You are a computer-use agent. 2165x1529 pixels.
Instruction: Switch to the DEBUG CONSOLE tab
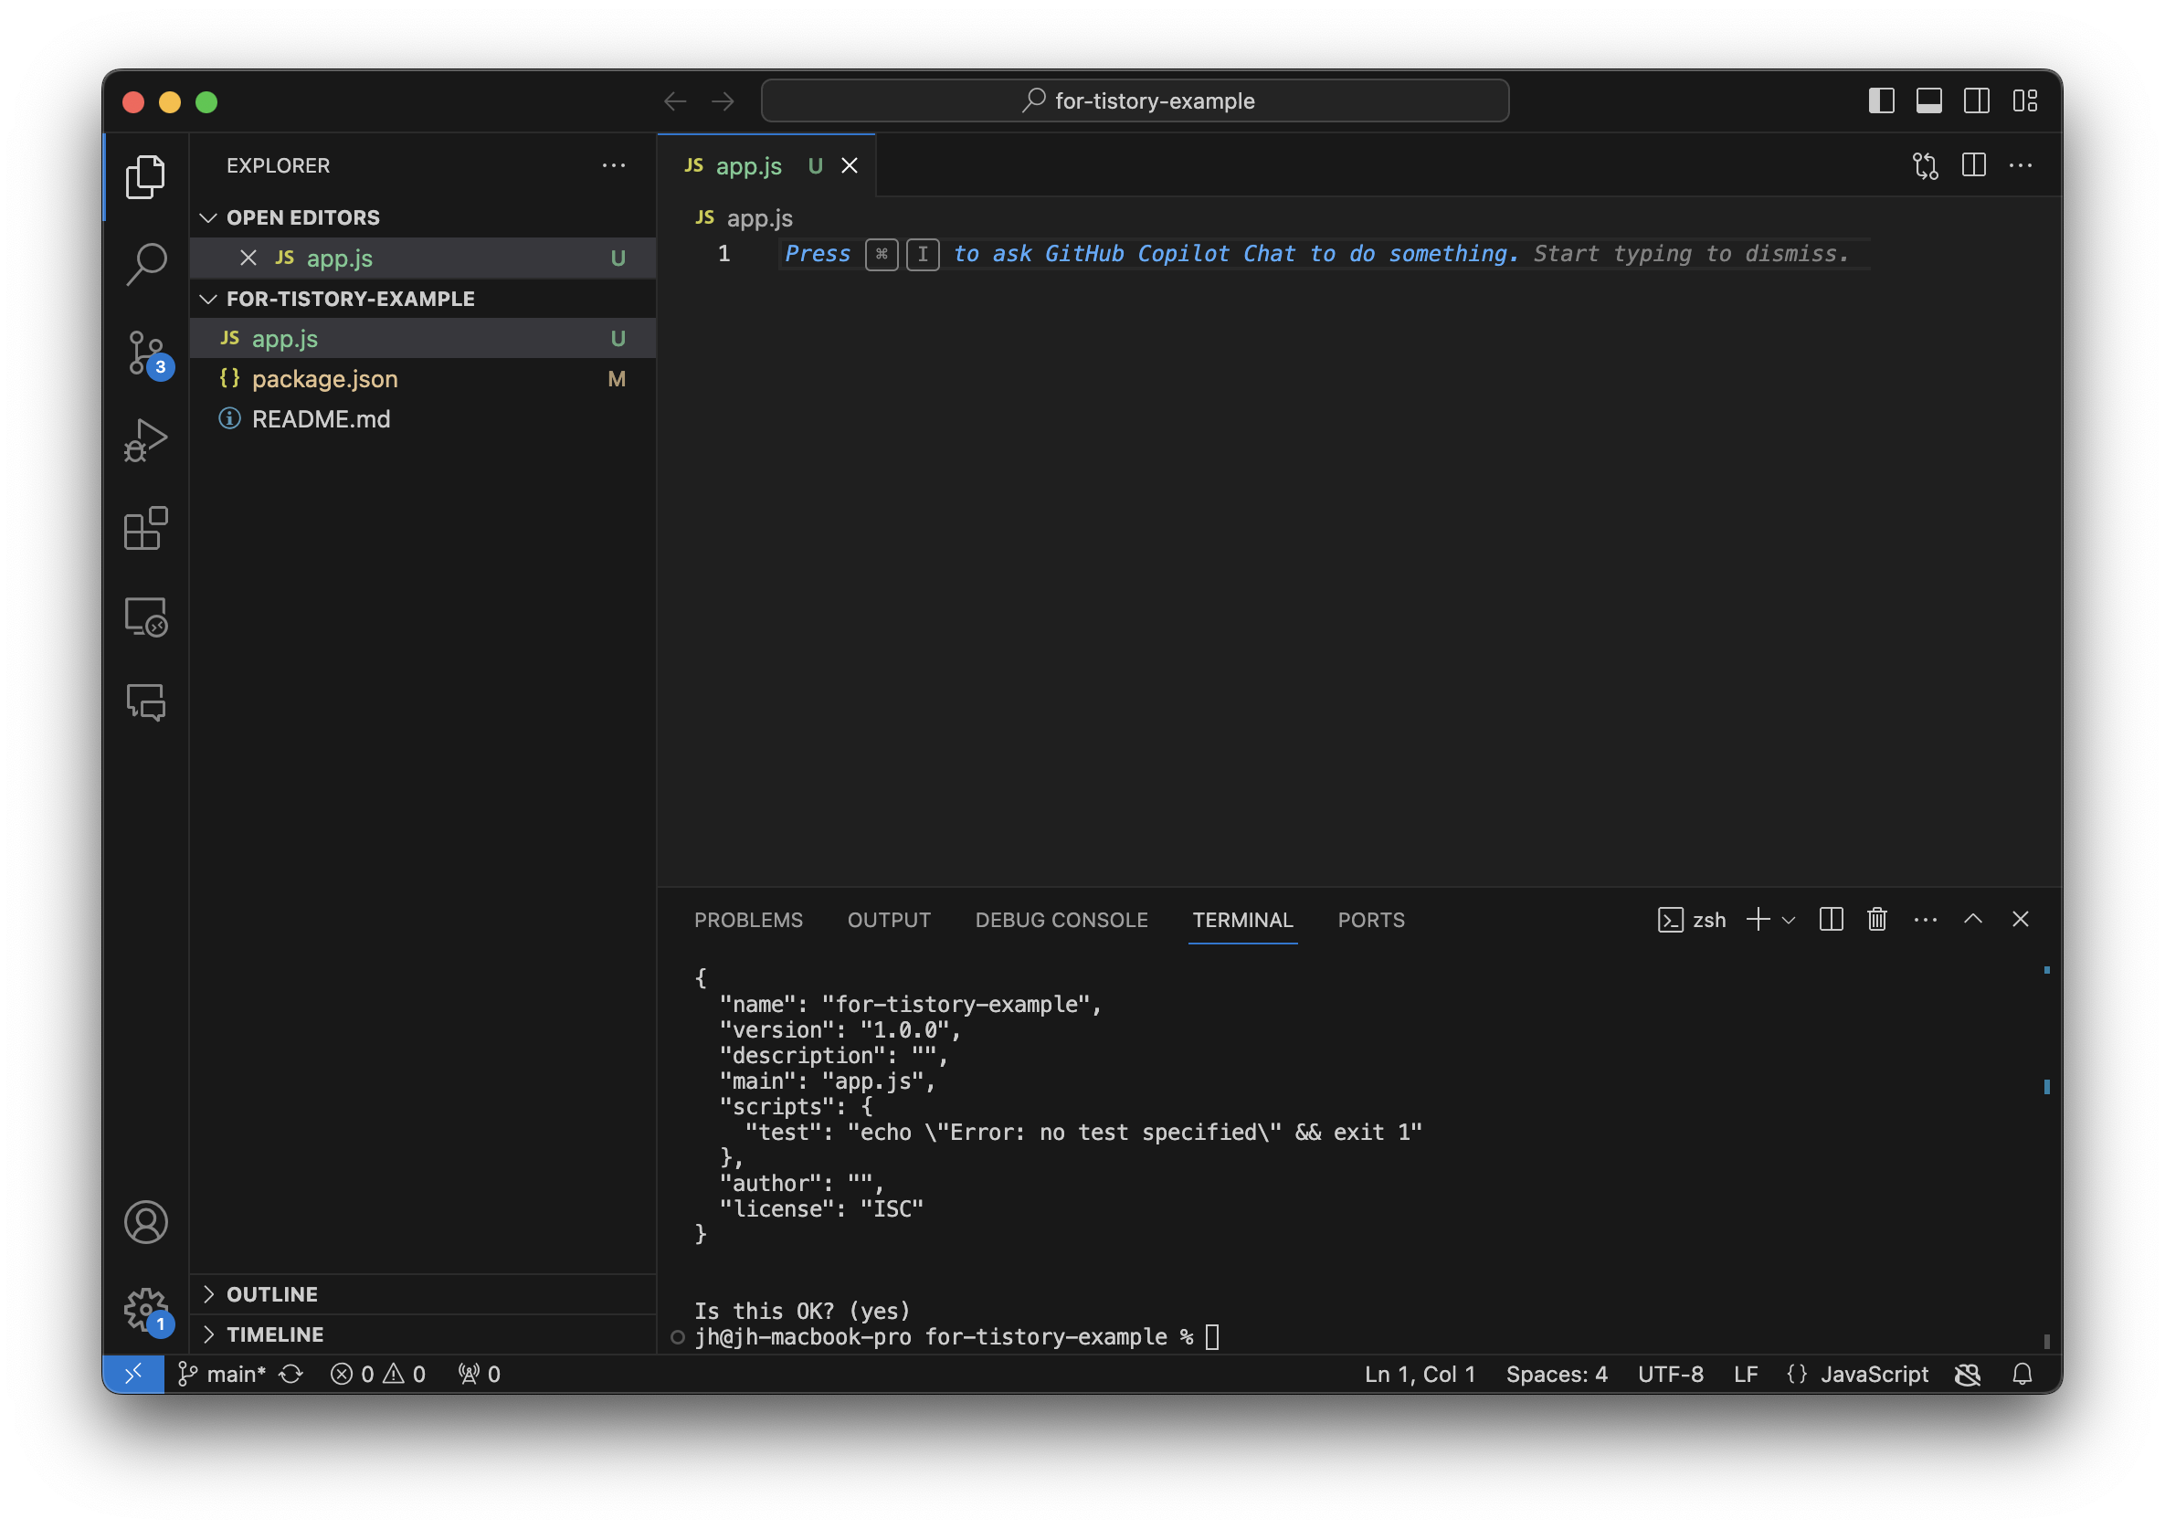(1061, 920)
